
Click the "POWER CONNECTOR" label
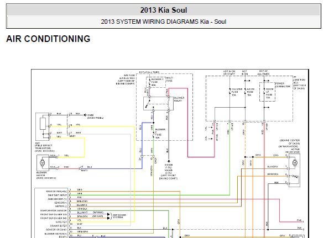pyautogui.click(x=283, y=85)
